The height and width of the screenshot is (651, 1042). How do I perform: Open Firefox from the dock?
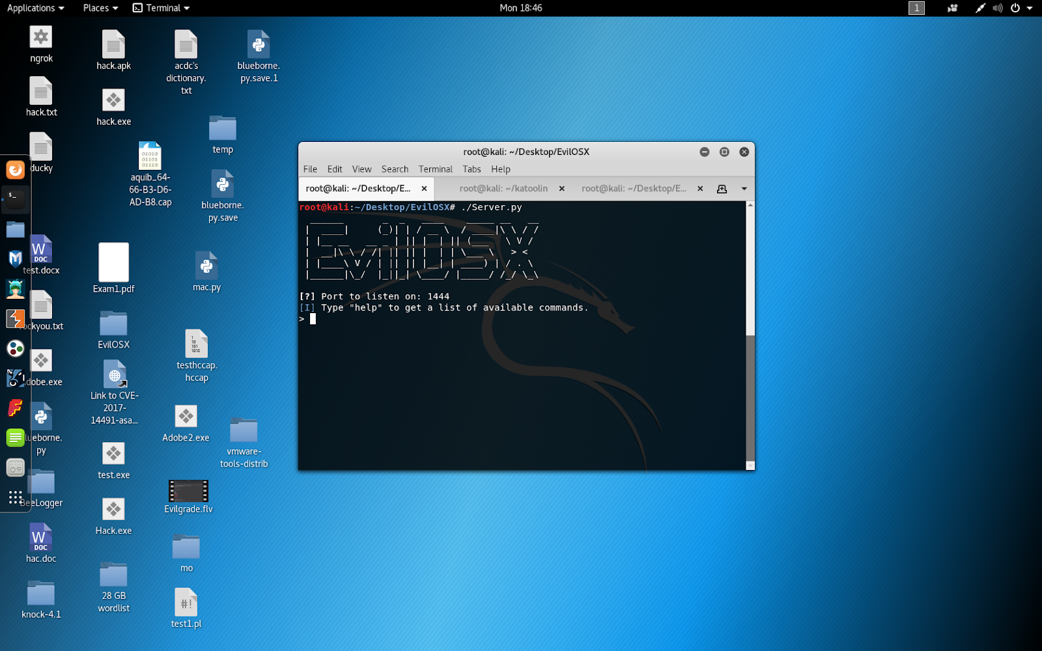point(15,169)
